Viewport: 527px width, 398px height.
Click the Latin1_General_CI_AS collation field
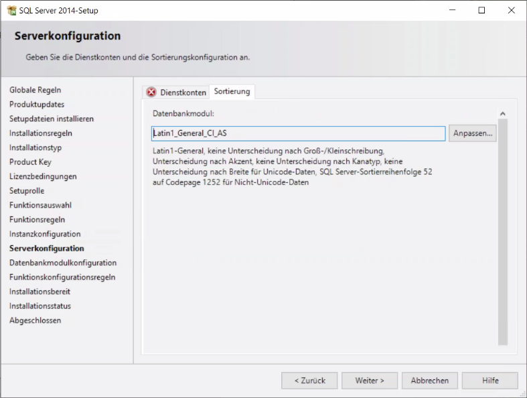point(298,134)
